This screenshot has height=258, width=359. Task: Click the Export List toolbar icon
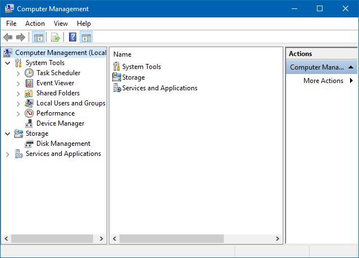[56, 38]
